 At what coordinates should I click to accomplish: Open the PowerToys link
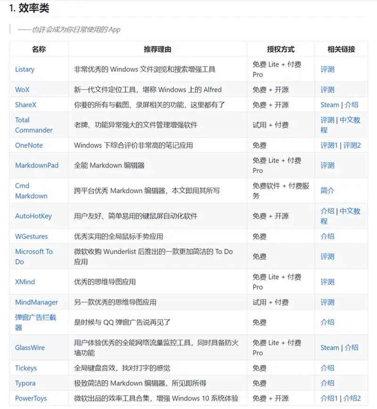point(31,398)
